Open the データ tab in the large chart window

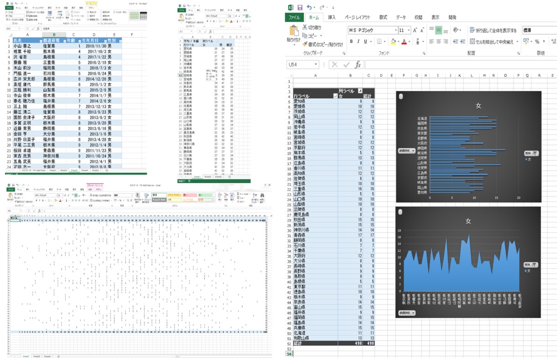(401, 17)
